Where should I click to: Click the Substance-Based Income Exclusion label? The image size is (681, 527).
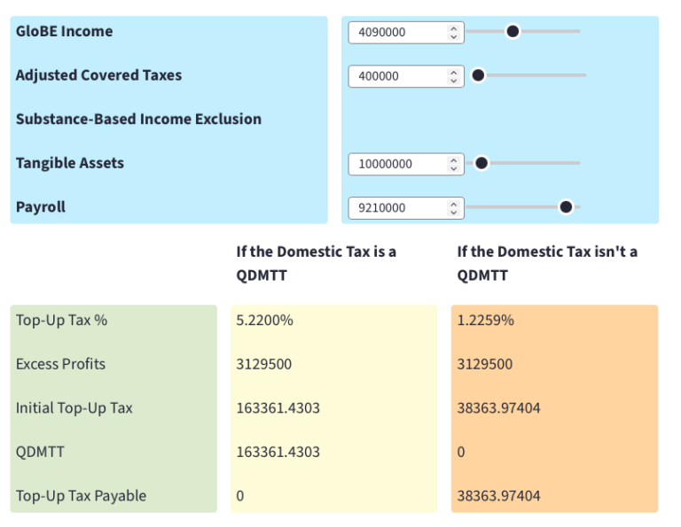tap(138, 120)
